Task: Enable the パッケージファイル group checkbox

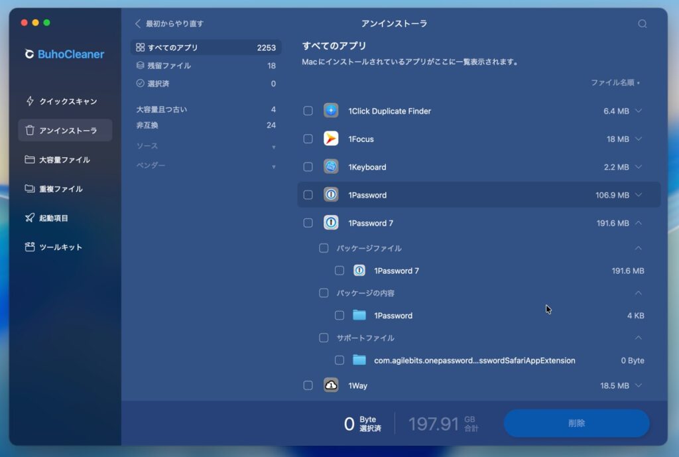Action: pos(324,248)
